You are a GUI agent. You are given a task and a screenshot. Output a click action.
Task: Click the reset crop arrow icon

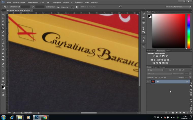tap(120, 7)
